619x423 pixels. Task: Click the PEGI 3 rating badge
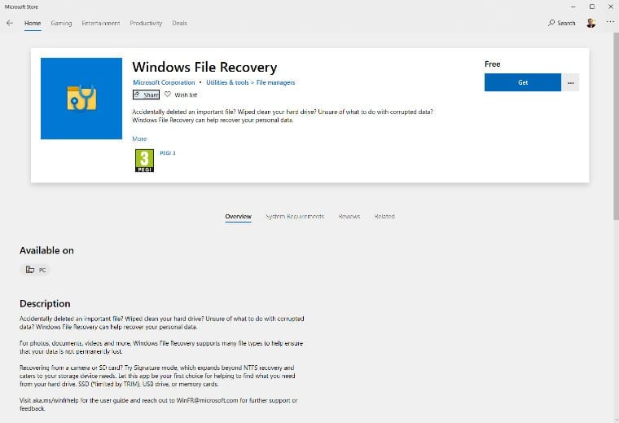[144, 161]
